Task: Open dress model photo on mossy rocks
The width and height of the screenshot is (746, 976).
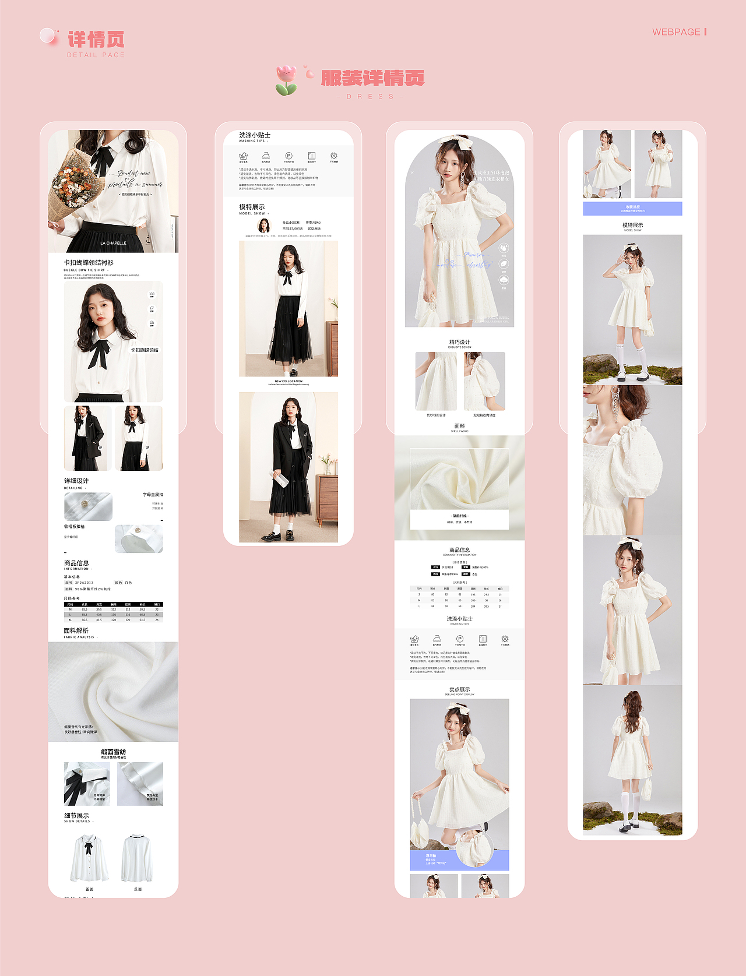Action: (x=632, y=309)
